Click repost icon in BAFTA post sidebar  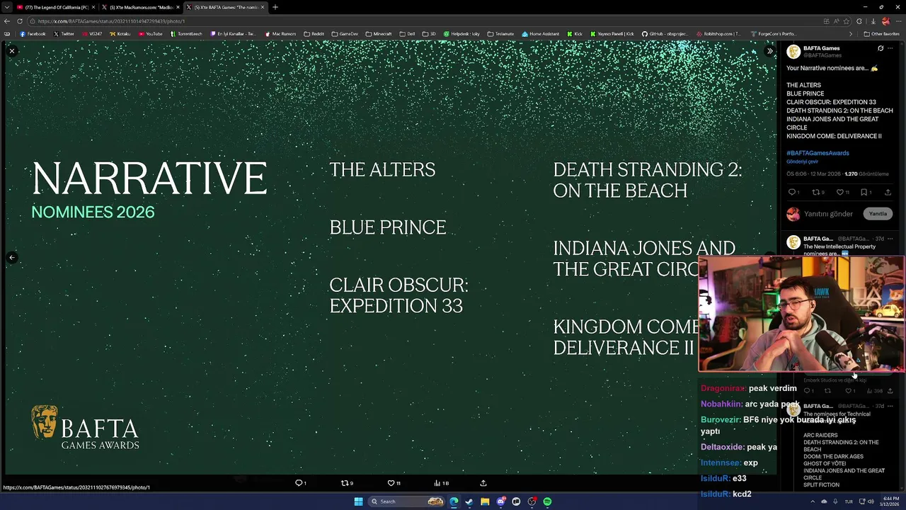pos(818,192)
